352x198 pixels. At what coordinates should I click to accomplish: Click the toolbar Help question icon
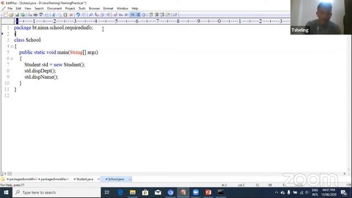(175, 15)
